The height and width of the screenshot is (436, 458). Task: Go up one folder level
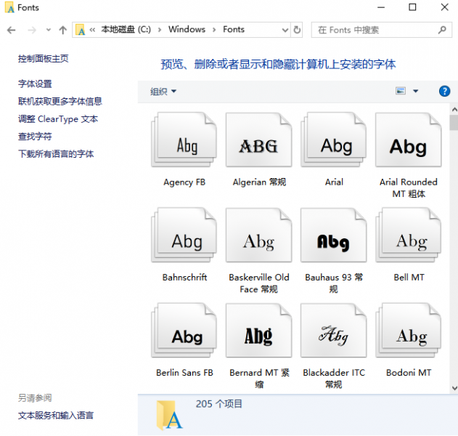click(x=63, y=30)
